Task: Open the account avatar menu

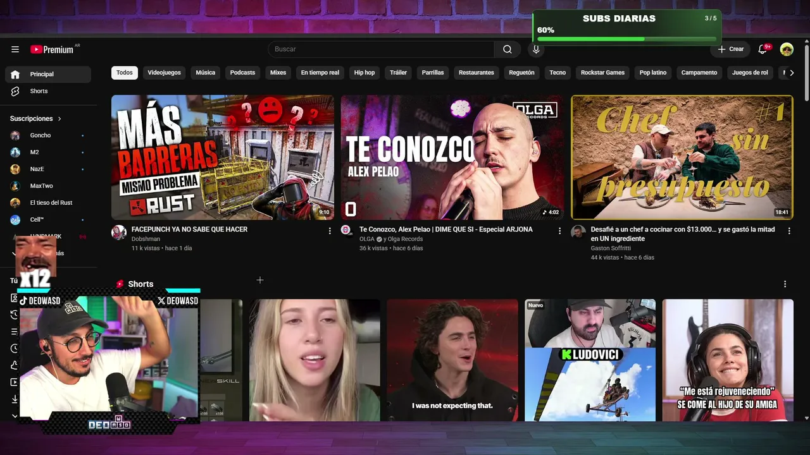Action: [787, 49]
